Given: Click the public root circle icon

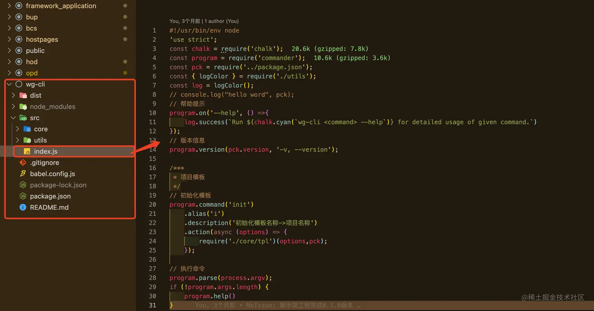Looking at the screenshot, I should [x=18, y=51].
